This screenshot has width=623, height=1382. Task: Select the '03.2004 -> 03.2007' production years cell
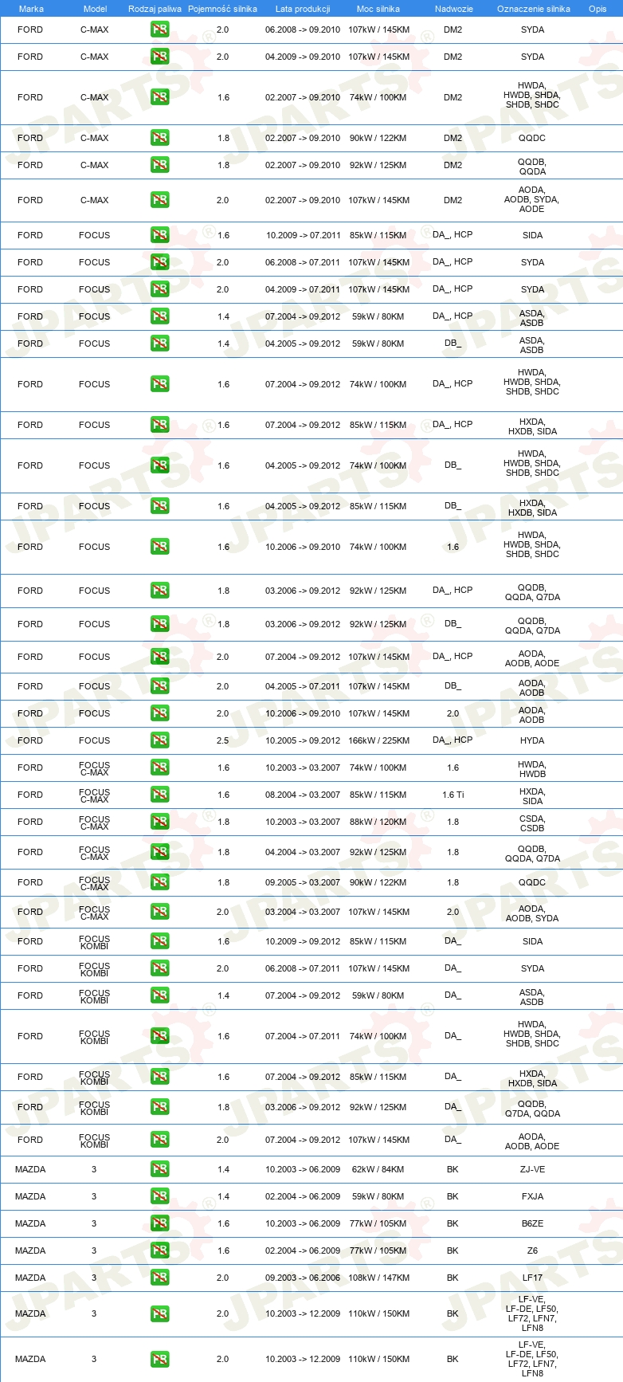click(x=303, y=912)
